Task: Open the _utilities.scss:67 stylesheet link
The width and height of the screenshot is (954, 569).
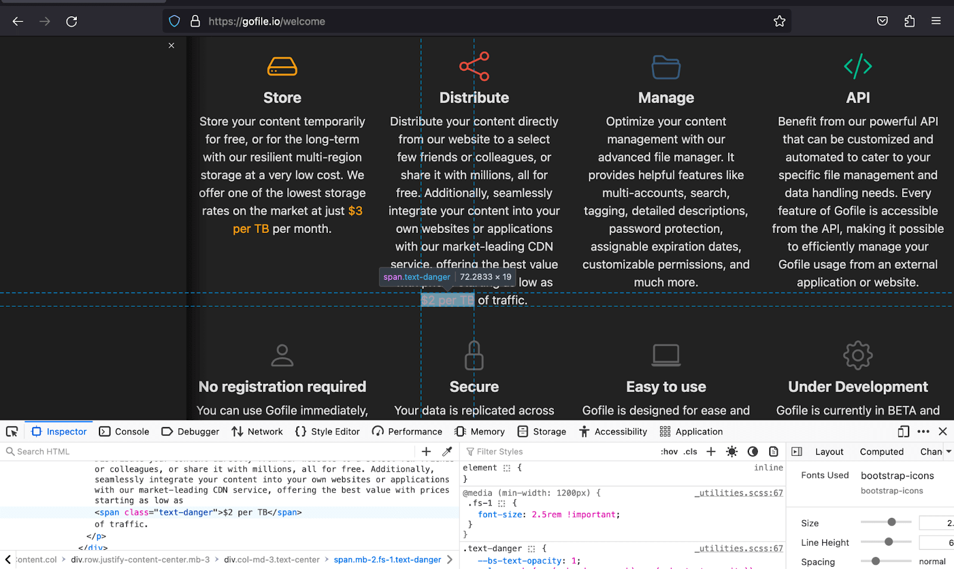Action: [738, 493]
